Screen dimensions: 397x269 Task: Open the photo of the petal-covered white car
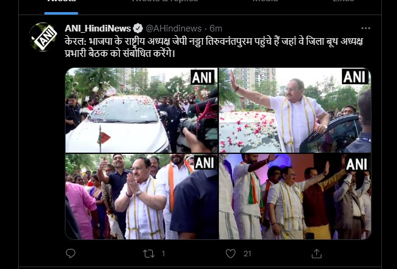pos(141,110)
